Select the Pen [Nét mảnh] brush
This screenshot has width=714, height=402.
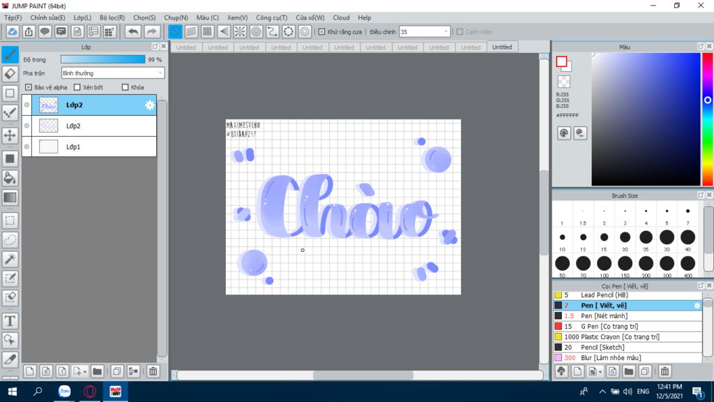point(628,316)
